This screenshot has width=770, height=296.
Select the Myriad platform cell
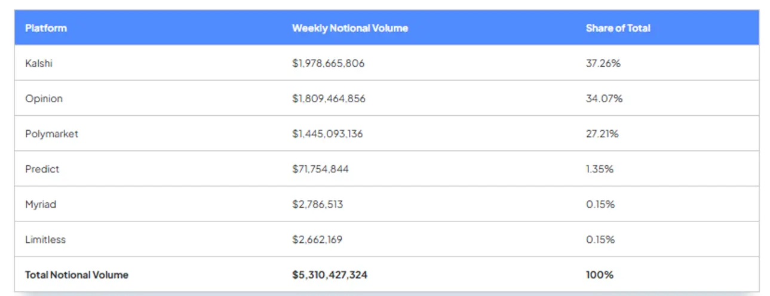tap(41, 204)
